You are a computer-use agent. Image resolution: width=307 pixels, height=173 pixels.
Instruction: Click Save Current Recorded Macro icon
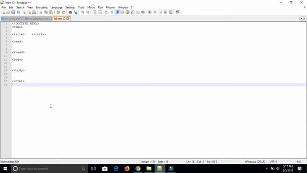pos(171,12)
